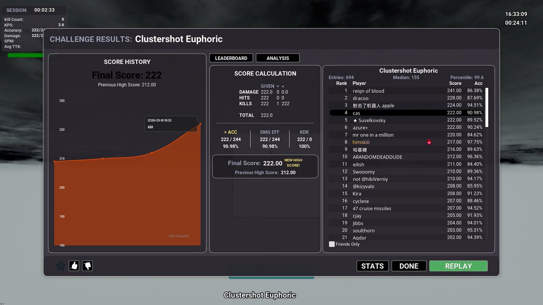Screen dimensions: 543x305
Task: Click the favorite star icon
Action: pyautogui.click(x=60, y=266)
